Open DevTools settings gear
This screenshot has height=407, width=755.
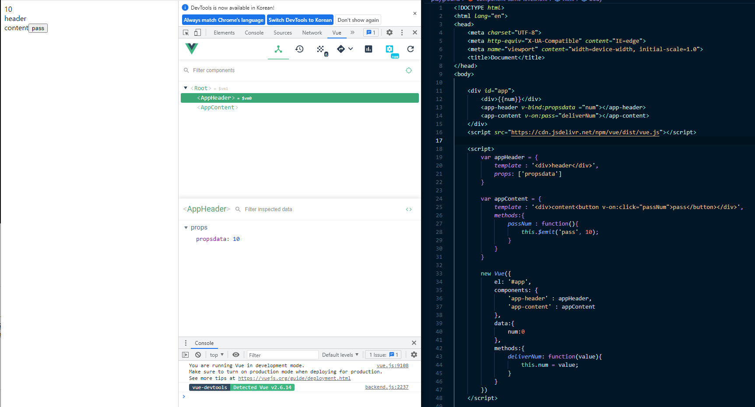pos(390,32)
